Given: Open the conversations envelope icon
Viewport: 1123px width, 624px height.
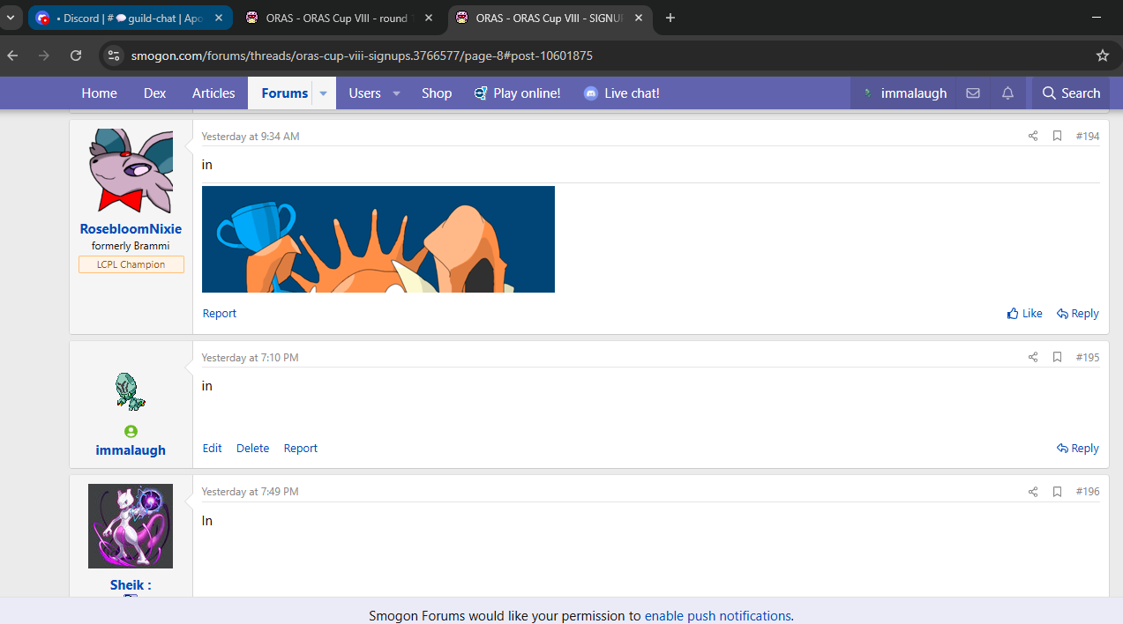Looking at the screenshot, I should pos(973,93).
